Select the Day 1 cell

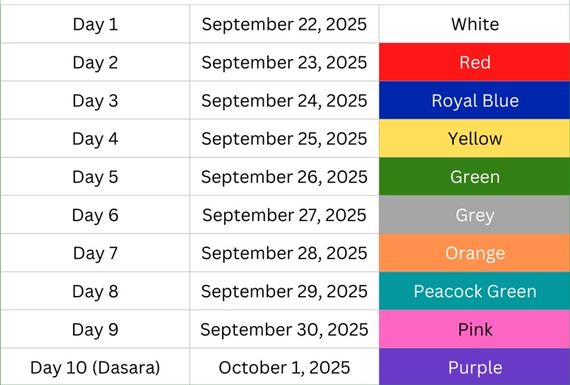coord(95,24)
